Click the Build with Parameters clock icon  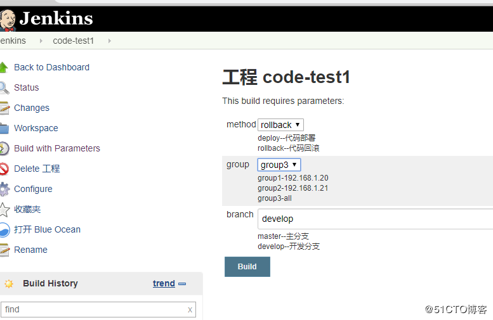point(4,148)
